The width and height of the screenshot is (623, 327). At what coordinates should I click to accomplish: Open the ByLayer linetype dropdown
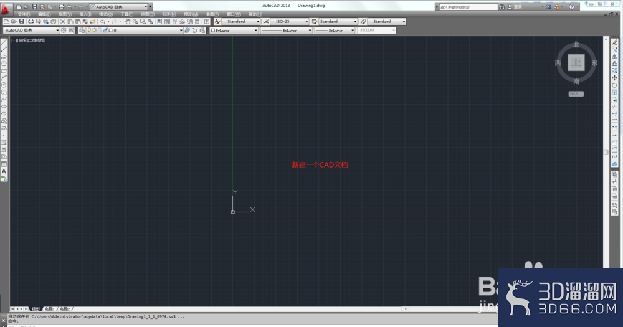(286, 30)
